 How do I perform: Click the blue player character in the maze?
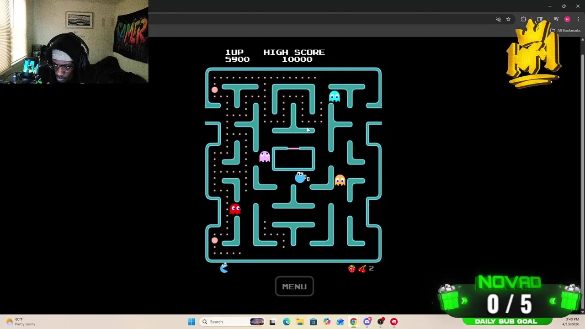pos(300,177)
